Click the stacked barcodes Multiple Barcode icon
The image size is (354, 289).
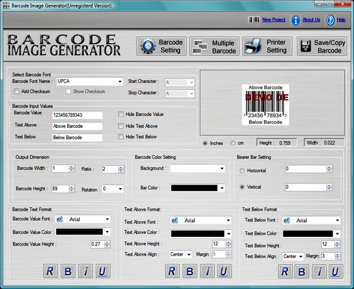pyautogui.click(x=200, y=46)
